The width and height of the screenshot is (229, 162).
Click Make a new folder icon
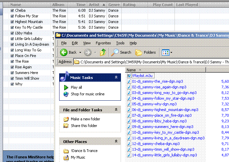point(66,119)
